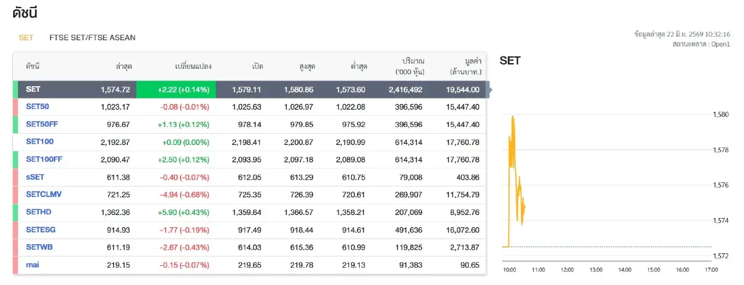Click the 17:00 time axis label
Screen dimensions: 744x285
712,270
